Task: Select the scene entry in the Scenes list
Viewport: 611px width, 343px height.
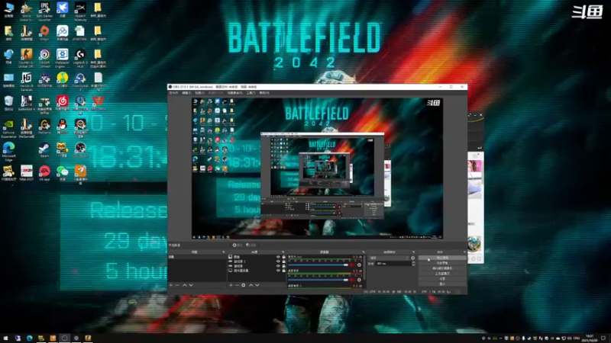Action: pos(197,257)
